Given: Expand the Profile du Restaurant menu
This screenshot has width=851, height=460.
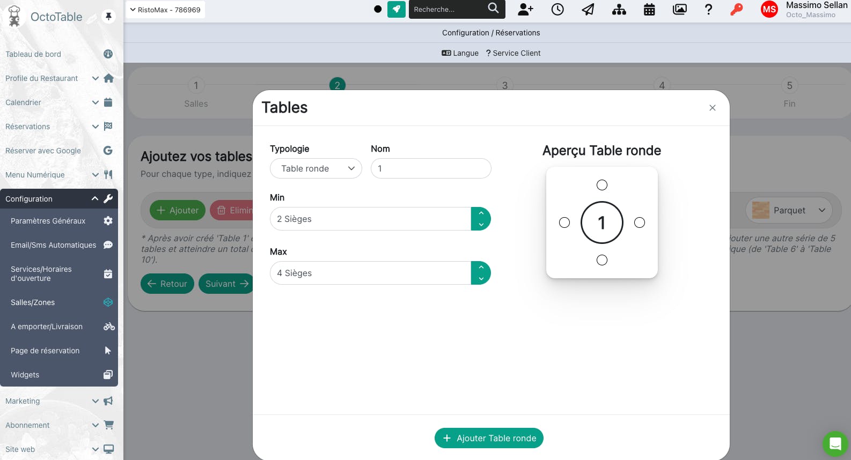Looking at the screenshot, I should [95, 78].
